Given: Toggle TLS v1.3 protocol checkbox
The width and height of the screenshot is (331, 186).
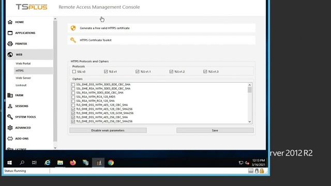Looking at the screenshot, I should click(205, 72).
